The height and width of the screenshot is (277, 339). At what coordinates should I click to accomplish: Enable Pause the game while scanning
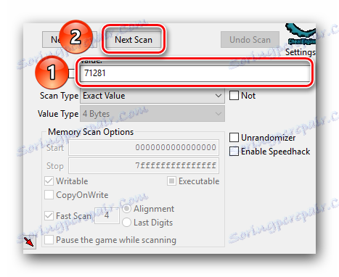click(49, 240)
